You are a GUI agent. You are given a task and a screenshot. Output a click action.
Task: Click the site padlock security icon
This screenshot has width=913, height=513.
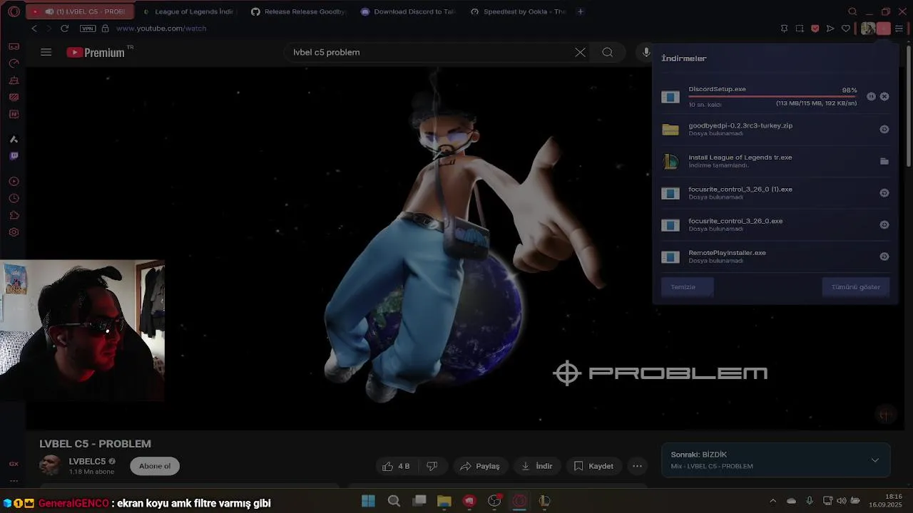click(105, 28)
